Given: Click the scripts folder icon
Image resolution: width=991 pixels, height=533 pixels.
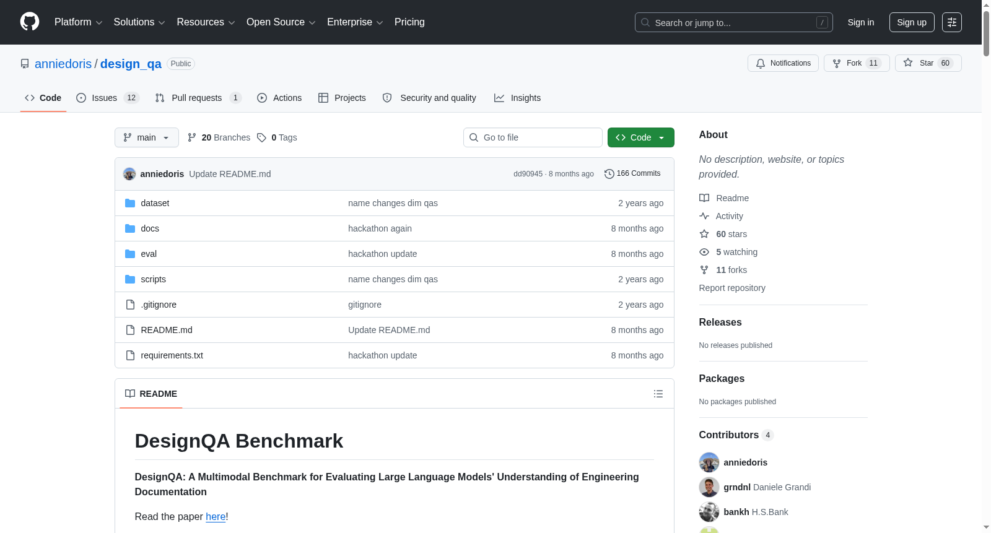Looking at the screenshot, I should 130,279.
